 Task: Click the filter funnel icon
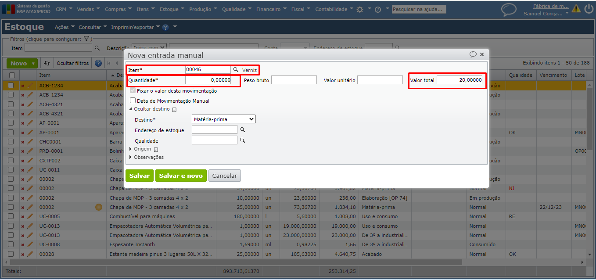[86, 39]
